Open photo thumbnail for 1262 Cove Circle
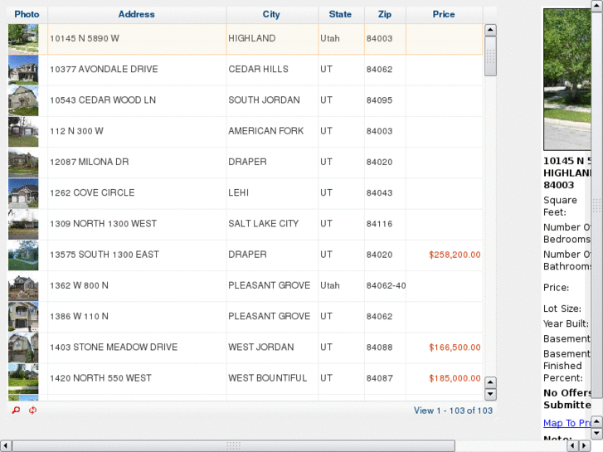The height and width of the screenshot is (452, 603). 23,193
